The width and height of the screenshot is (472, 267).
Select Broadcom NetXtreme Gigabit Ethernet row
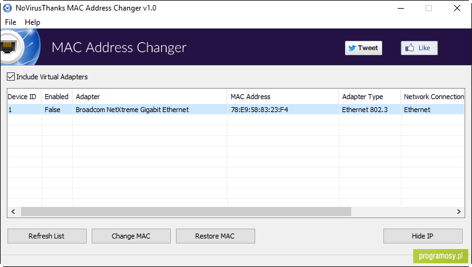236,110
